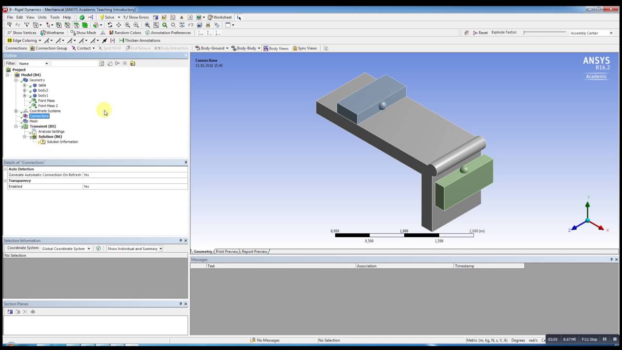This screenshot has height=350, width=622.
Task: Select body1 in the outline tree
Action: (43, 96)
